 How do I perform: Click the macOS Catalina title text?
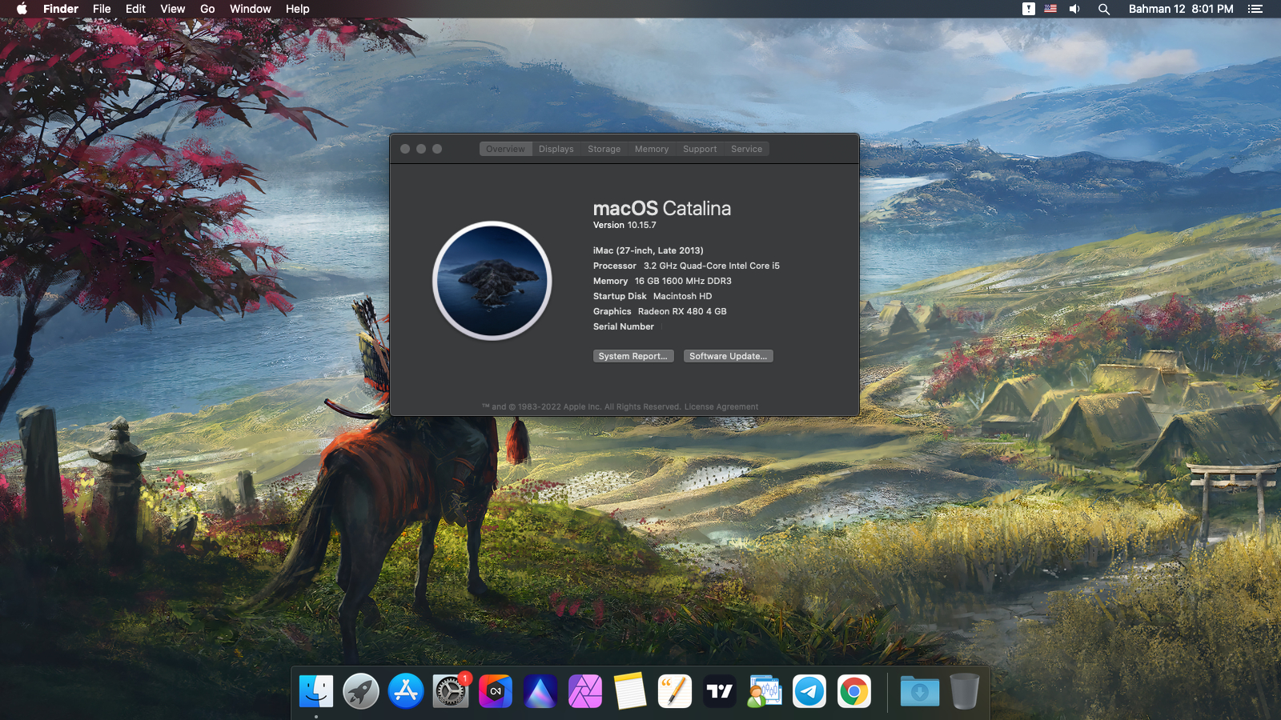click(x=662, y=208)
